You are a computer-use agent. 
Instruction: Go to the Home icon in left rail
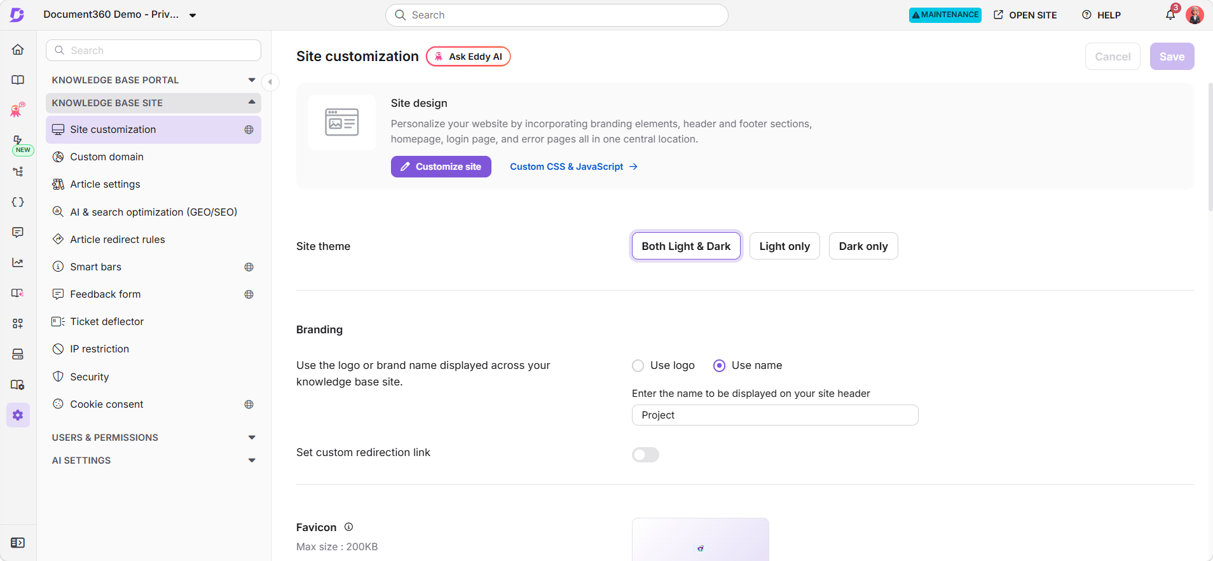tap(18, 50)
